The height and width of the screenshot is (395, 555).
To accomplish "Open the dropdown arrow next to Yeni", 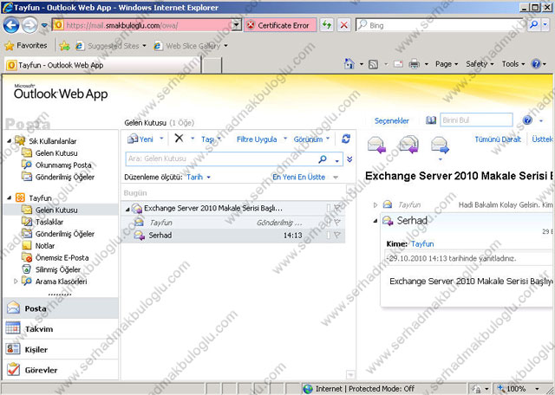I will (x=161, y=139).
